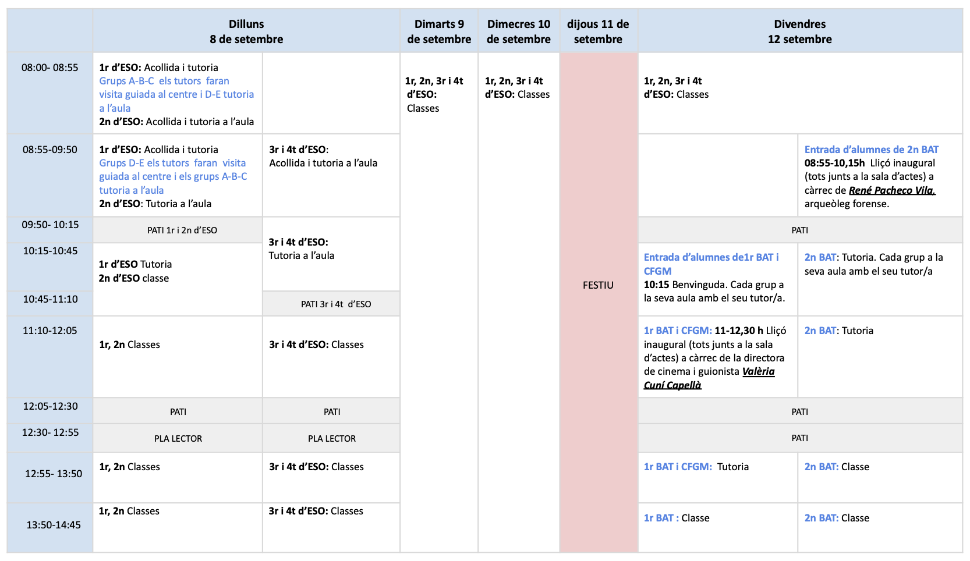Select the Divendres 12 setembre column header
This screenshot has height=561, width=970.
(x=799, y=31)
